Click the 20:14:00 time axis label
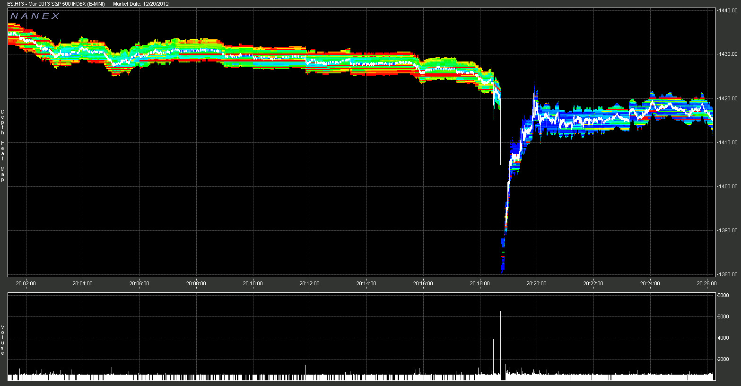 click(x=366, y=283)
